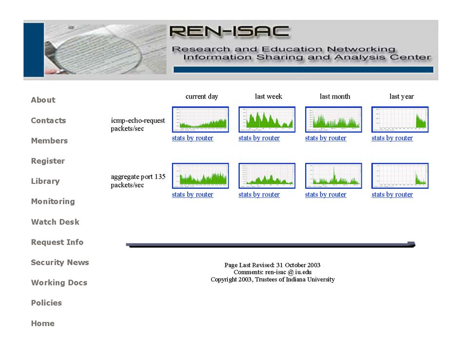Open current day icmp-echo-request graph thumbnail
The width and height of the screenshot is (468, 351).
[200, 119]
